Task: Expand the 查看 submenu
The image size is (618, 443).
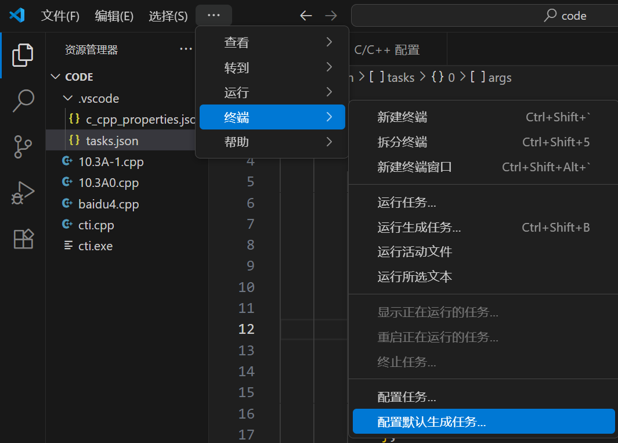Action: 272,42
